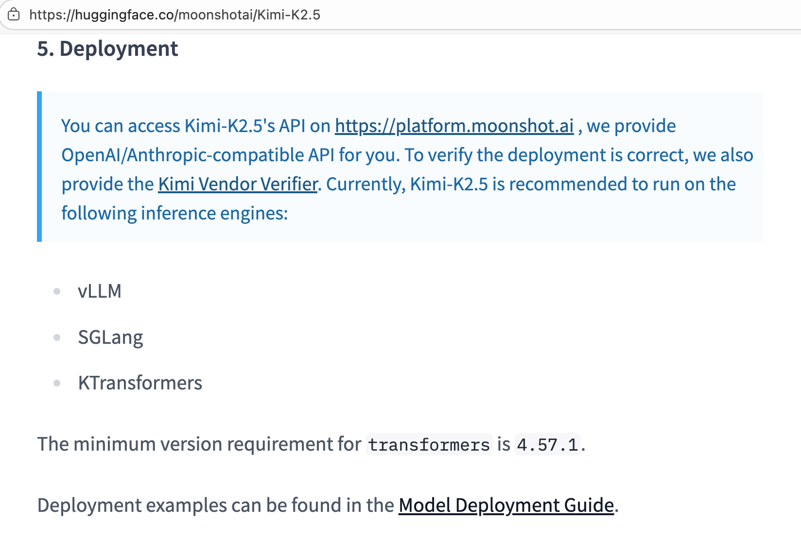Click the 'transformers' inline code text

click(x=429, y=444)
